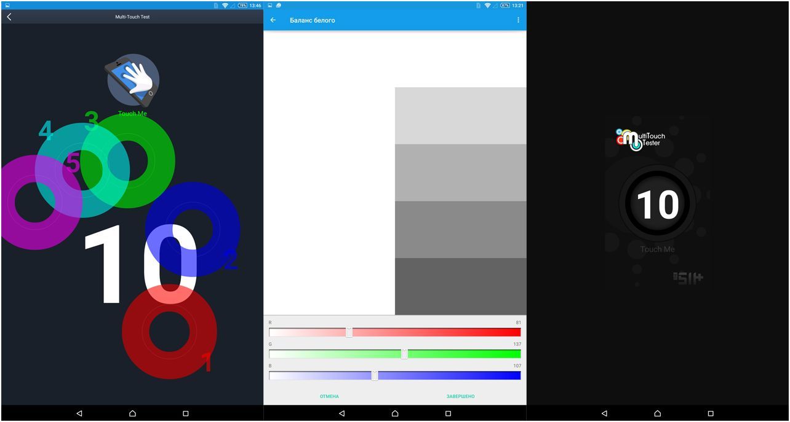Tap the white hand Touch Me icon
The image size is (790, 422).
point(133,80)
